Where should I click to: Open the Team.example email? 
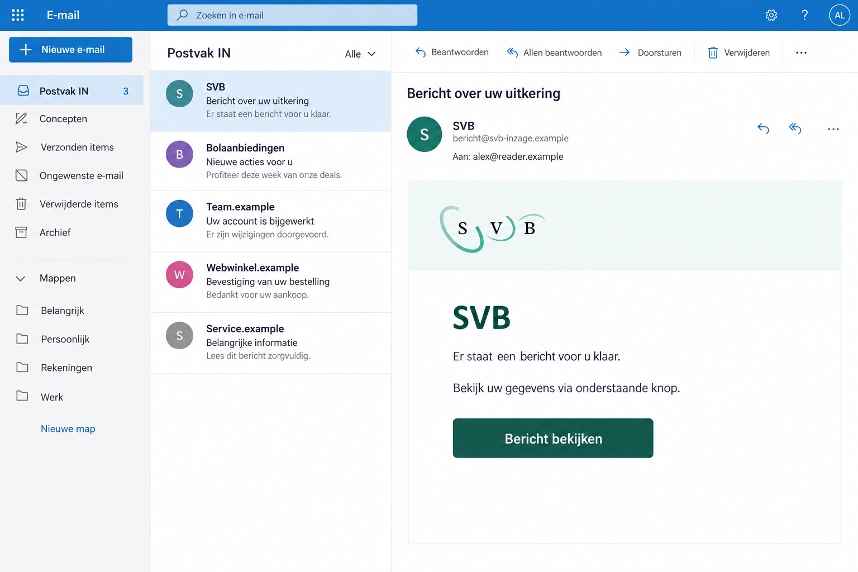coord(271,221)
